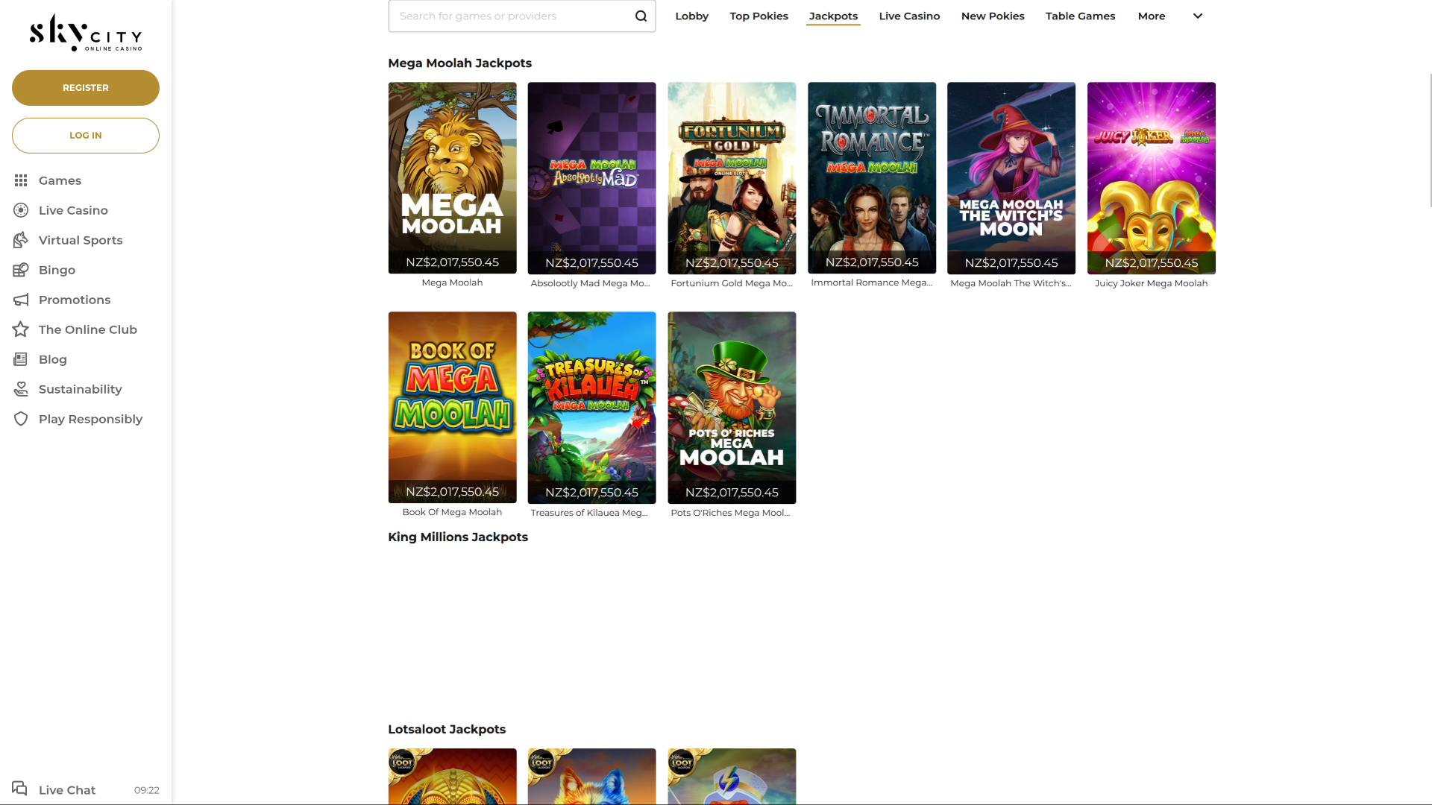The height and width of the screenshot is (805, 1432).
Task: Open Live Casino via its sidebar icon
Action: [20, 210]
